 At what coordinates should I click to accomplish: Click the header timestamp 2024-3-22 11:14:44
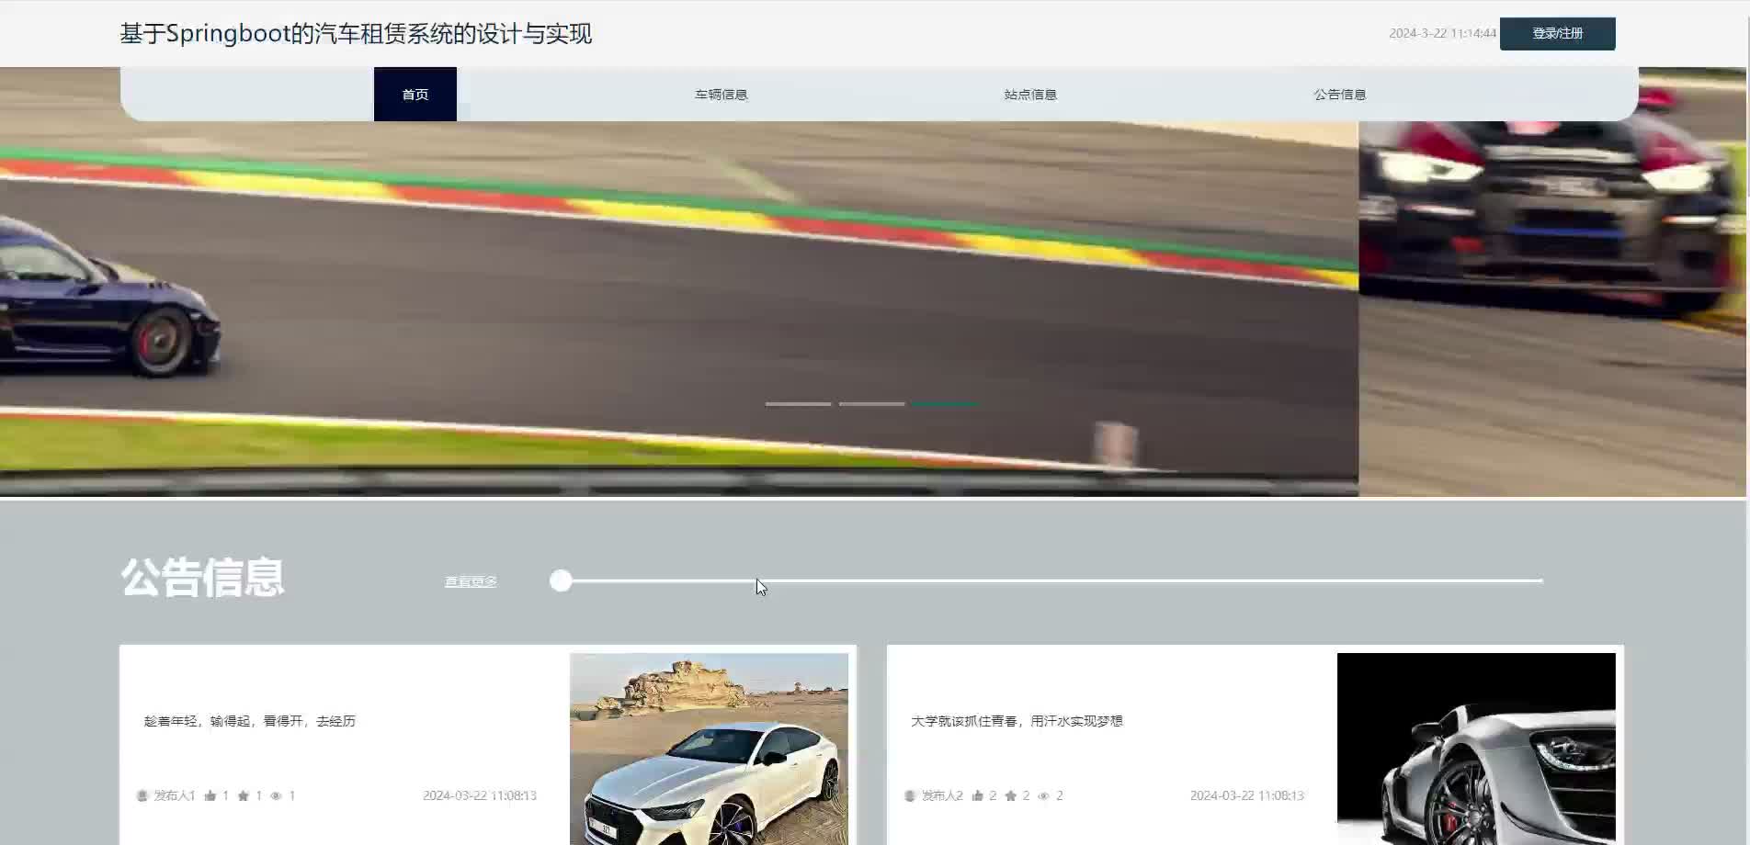click(1442, 33)
